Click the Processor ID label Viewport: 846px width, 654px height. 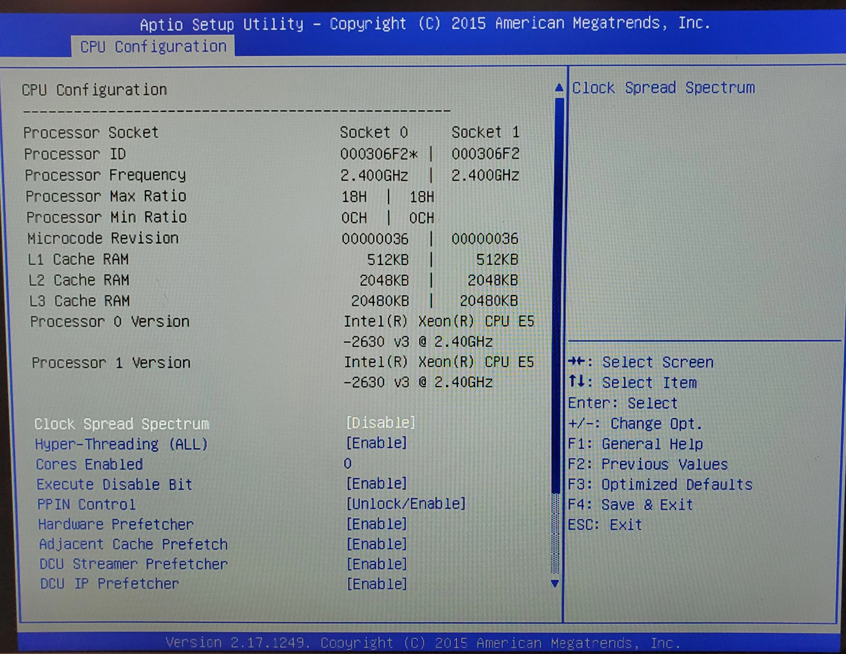[75, 154]
